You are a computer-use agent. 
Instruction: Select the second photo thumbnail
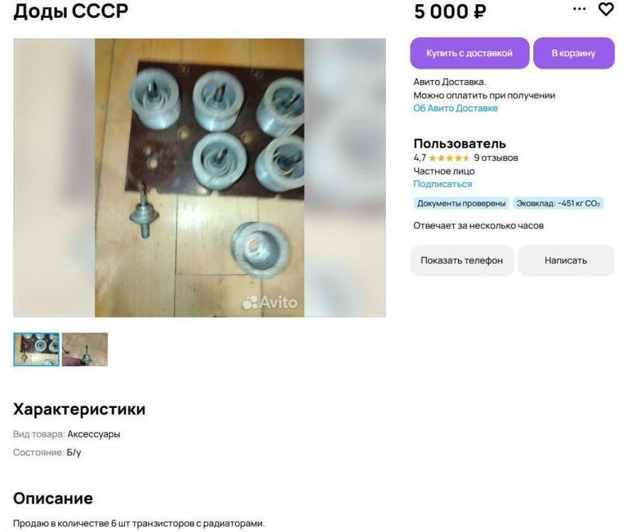pyautogui.click(x=84, y=350)
